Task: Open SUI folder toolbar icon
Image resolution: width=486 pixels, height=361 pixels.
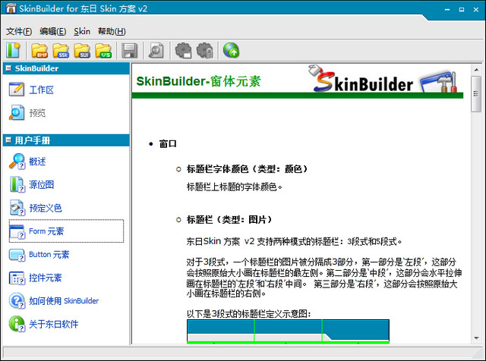Action: 82,51
